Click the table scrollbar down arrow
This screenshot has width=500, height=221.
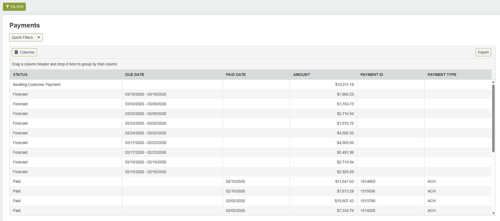pyautogui.click(x=493, y=213)
